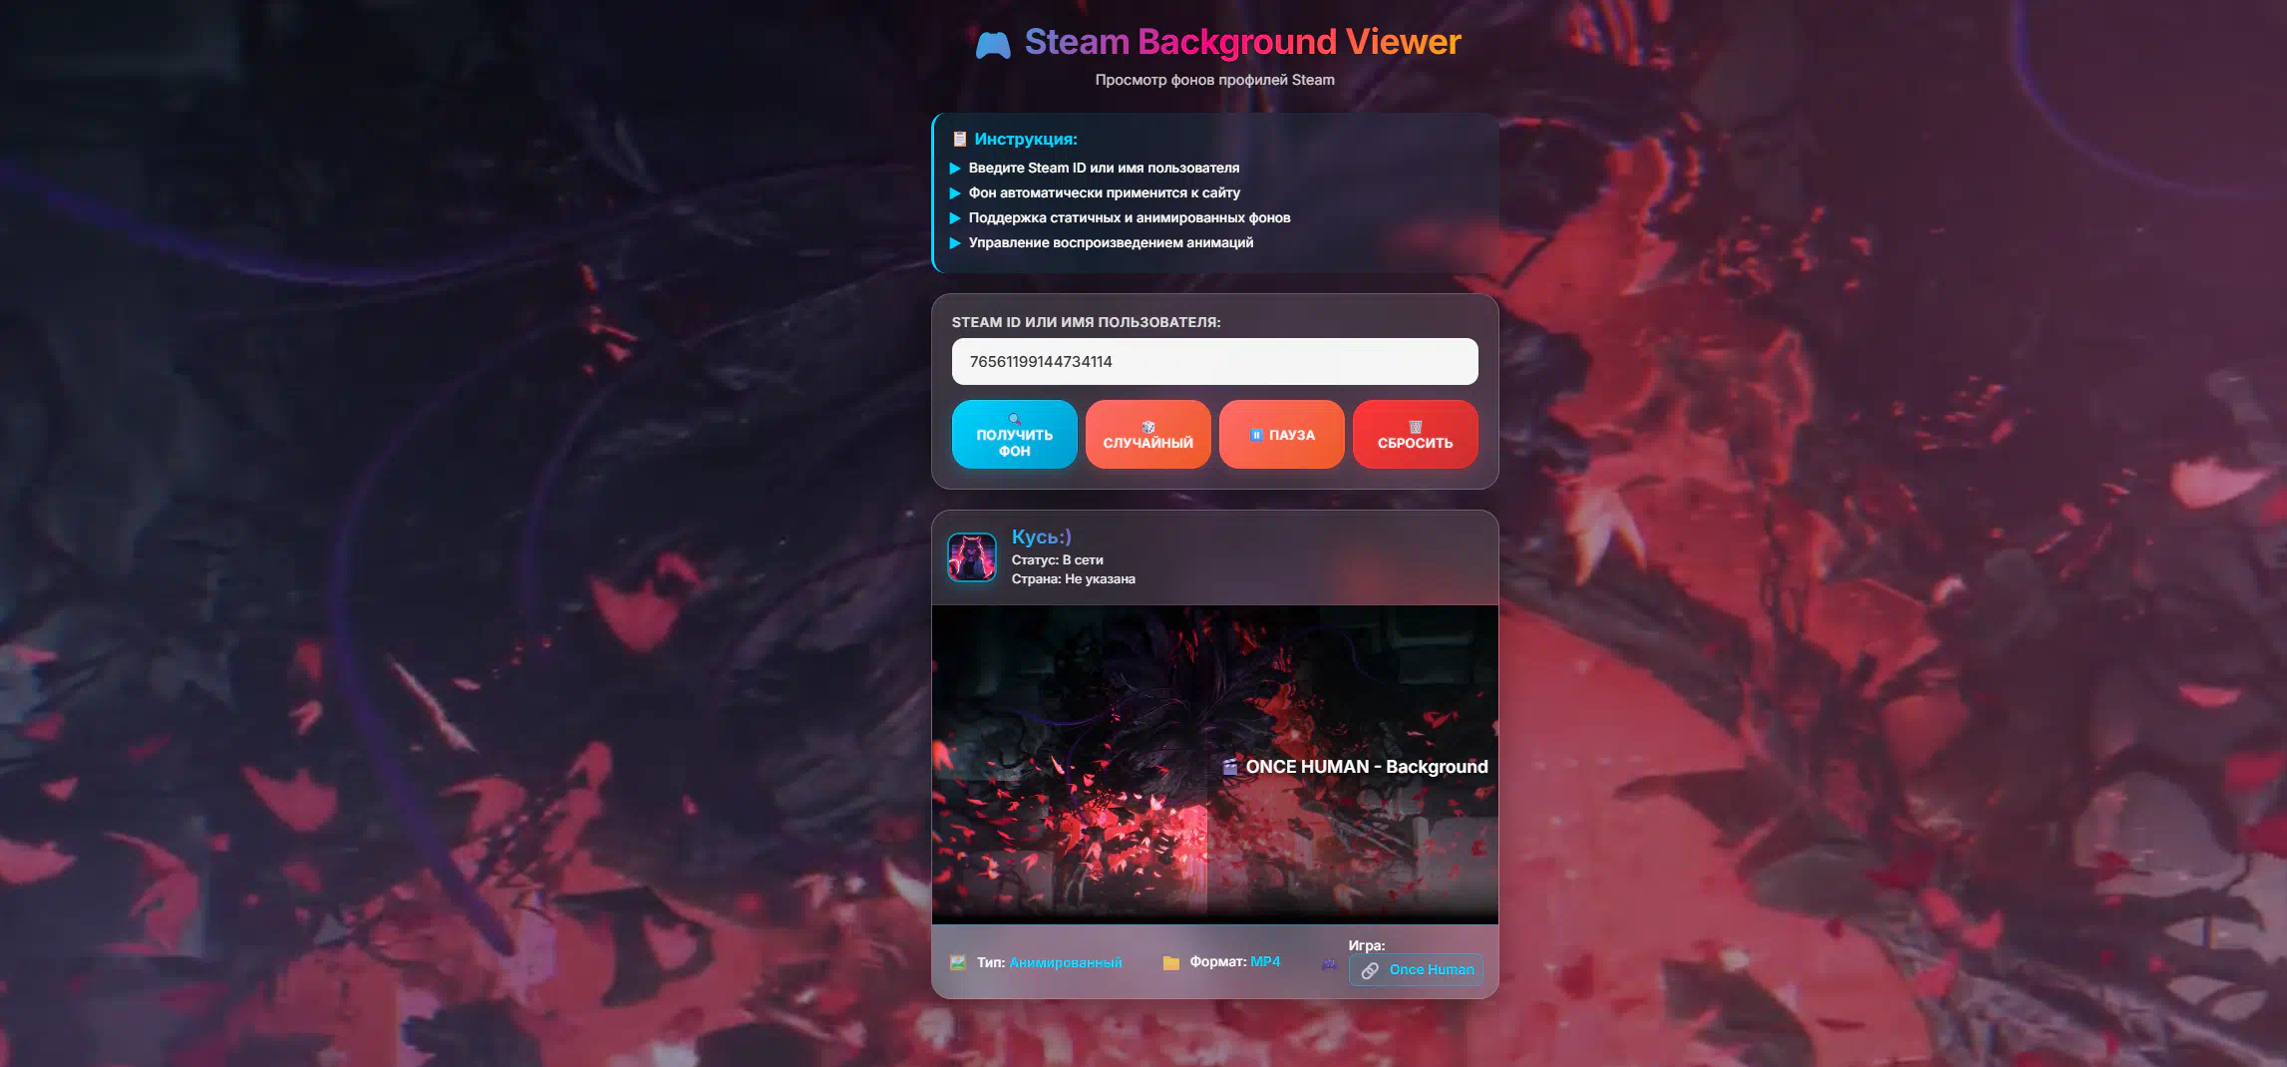Click the username Кусь:)
The image size is (2287, 1067).
coord(1041,536)
